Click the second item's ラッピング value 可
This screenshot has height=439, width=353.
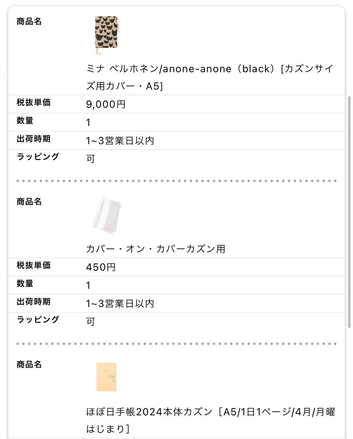(91, 321)
